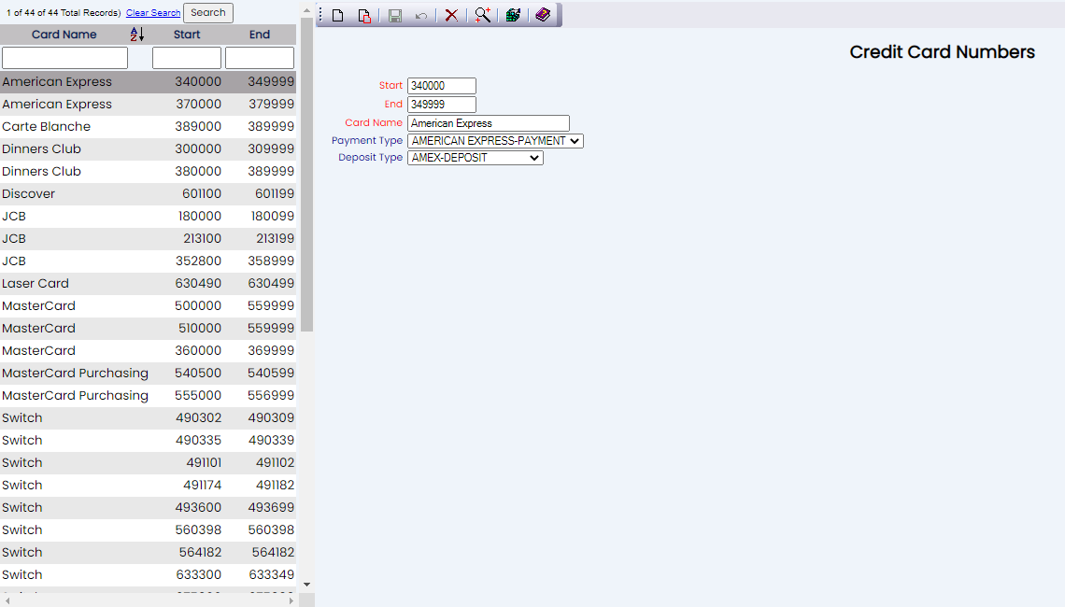Expand the Deposit Type dropdown
This screenshot has height=607, width=1065.
pyautogui.click(x=475, y=159)
